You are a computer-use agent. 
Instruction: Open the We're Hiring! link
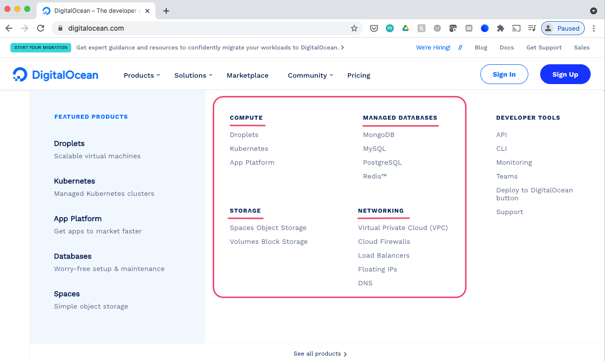433,47
